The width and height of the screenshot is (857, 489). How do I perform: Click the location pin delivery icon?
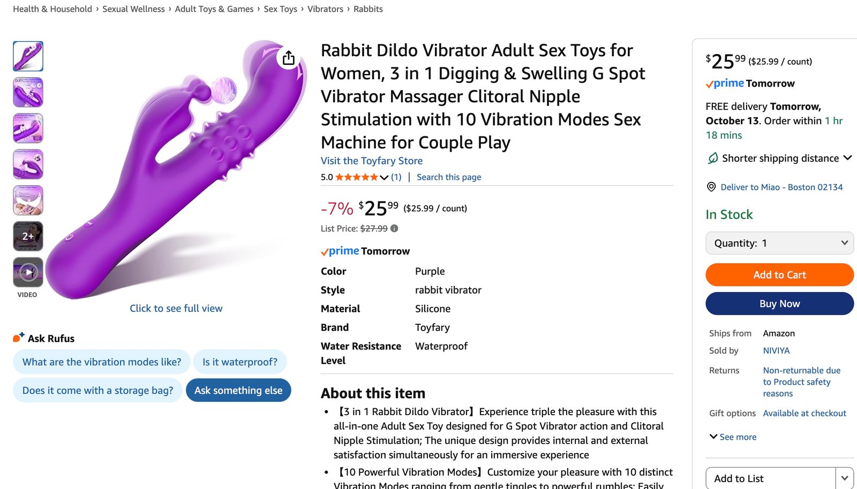coord(711,187)
